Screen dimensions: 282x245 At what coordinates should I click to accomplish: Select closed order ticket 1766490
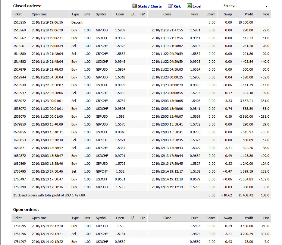point(141,187)
